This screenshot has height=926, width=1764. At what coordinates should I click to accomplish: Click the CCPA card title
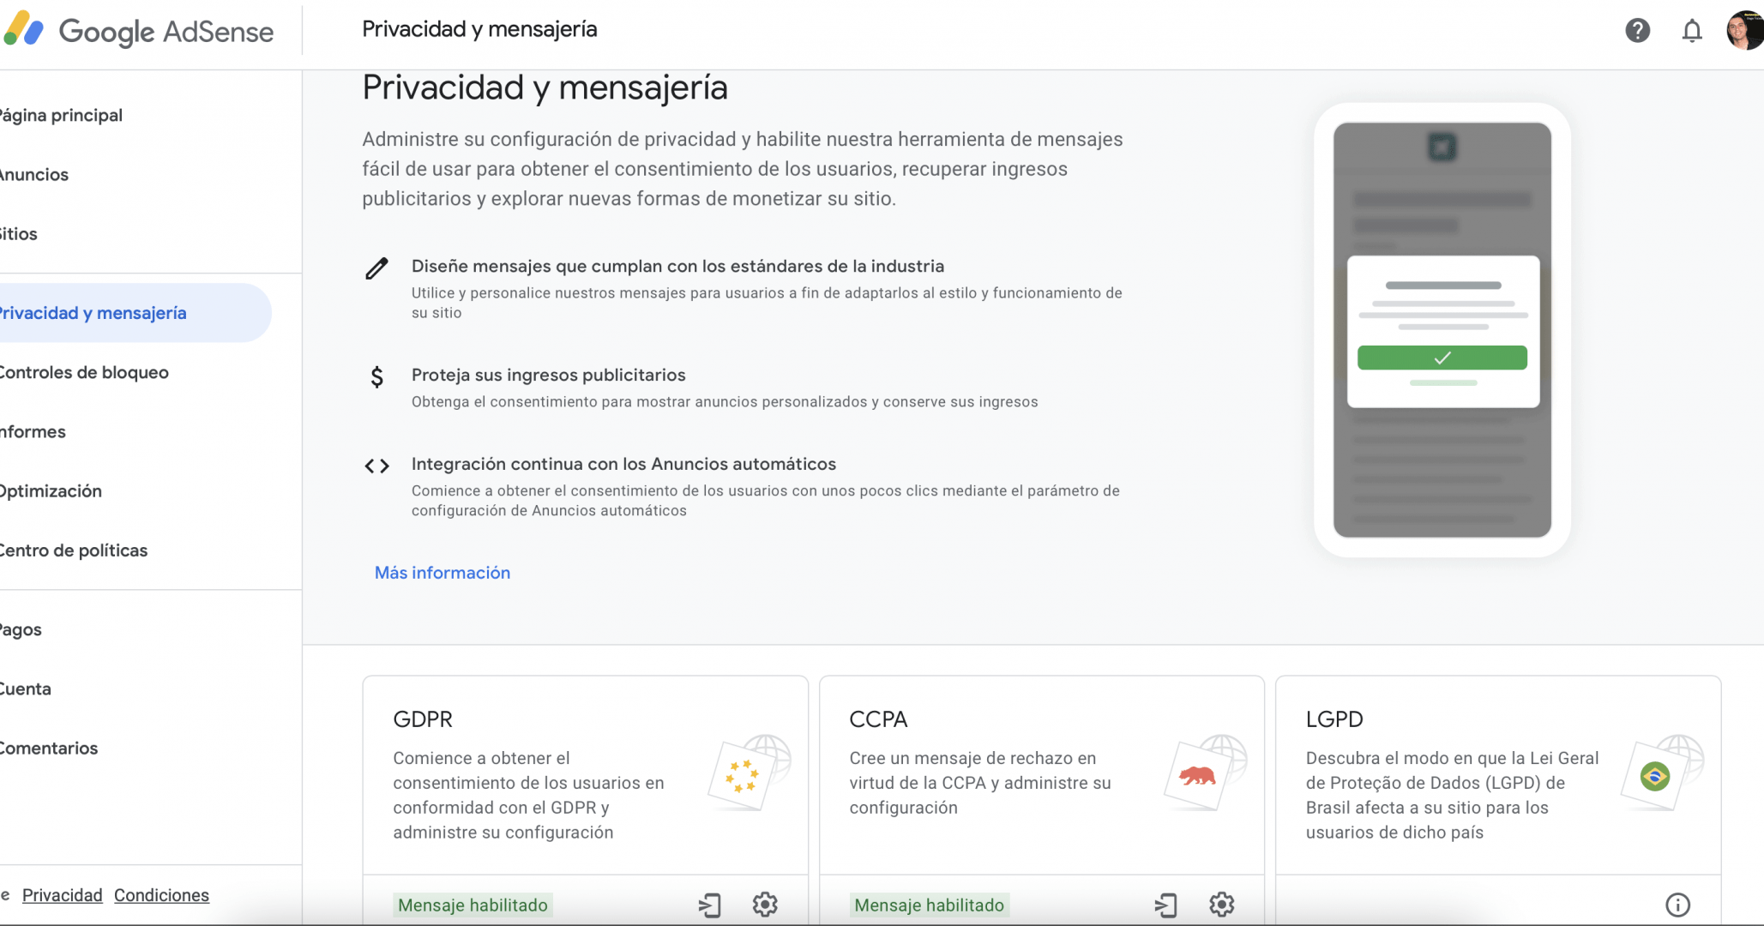(878, 719)
